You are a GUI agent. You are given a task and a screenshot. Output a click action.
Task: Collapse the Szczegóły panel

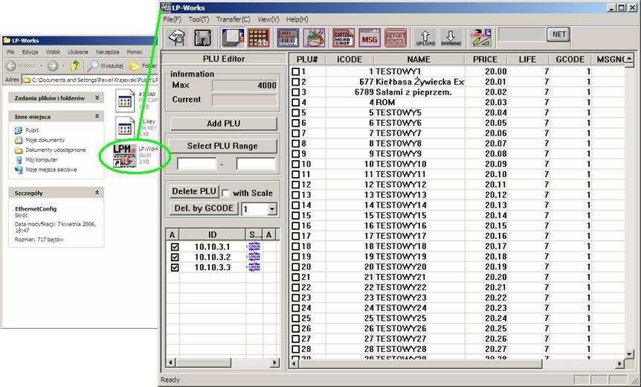(97, 193)
